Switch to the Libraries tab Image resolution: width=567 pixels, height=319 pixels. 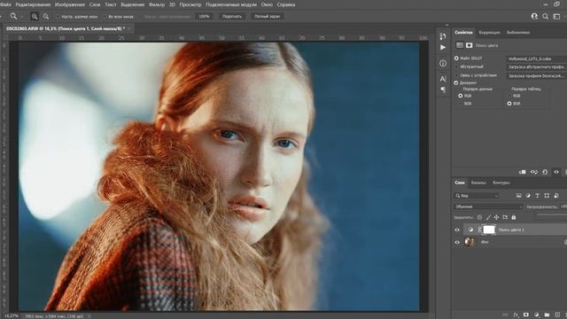tap(518, 32)
